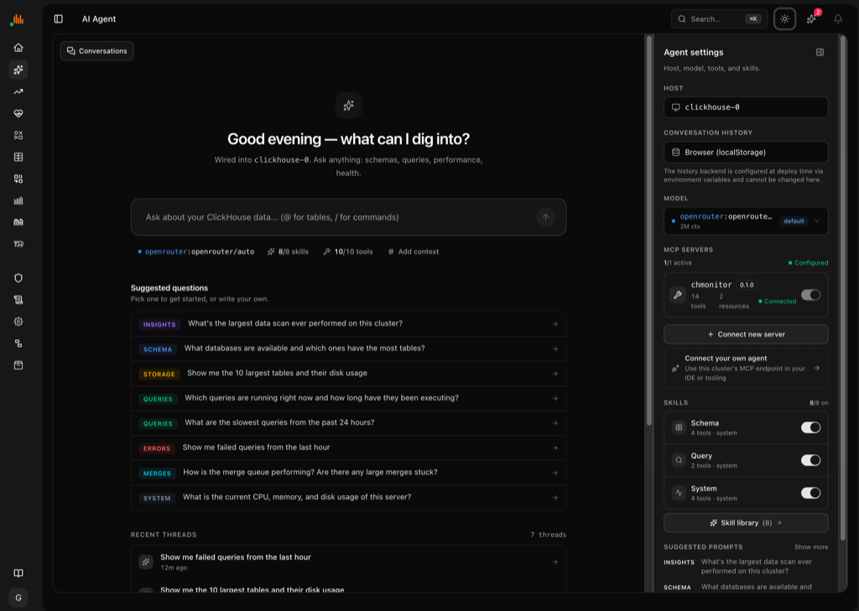Open the gear settings sidebar icon

pos(18,321)
